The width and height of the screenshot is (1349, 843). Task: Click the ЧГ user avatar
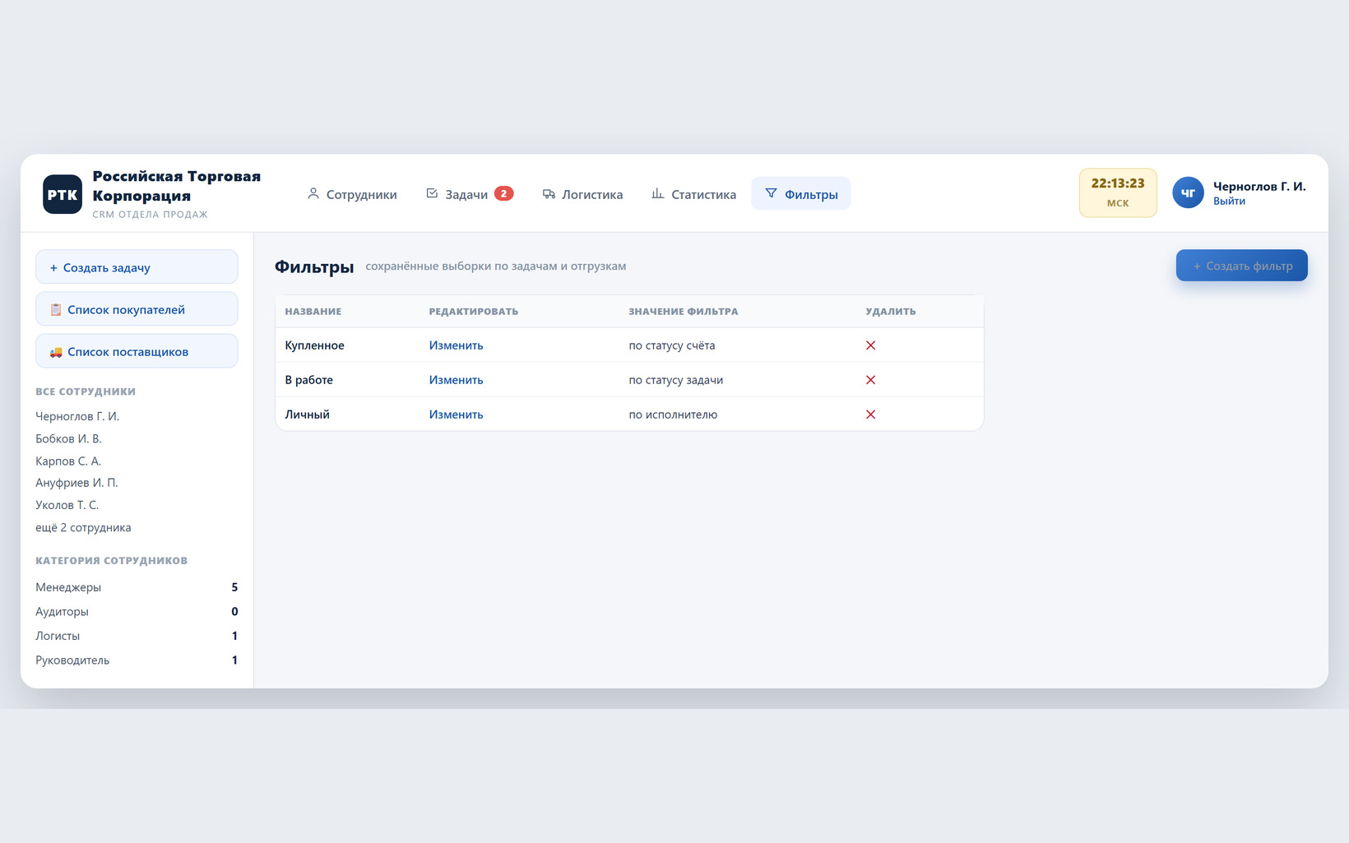coord(1188,193)
